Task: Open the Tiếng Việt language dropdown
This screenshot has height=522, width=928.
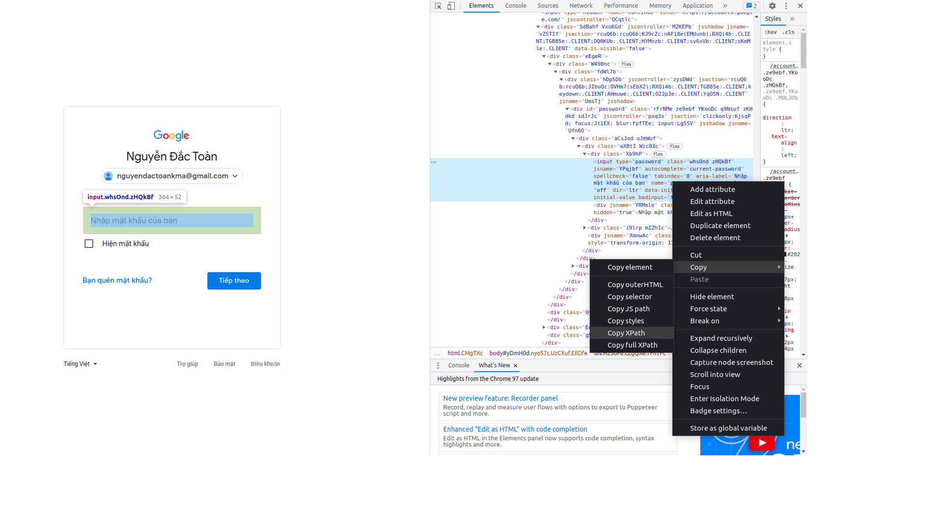Action: 80,364
